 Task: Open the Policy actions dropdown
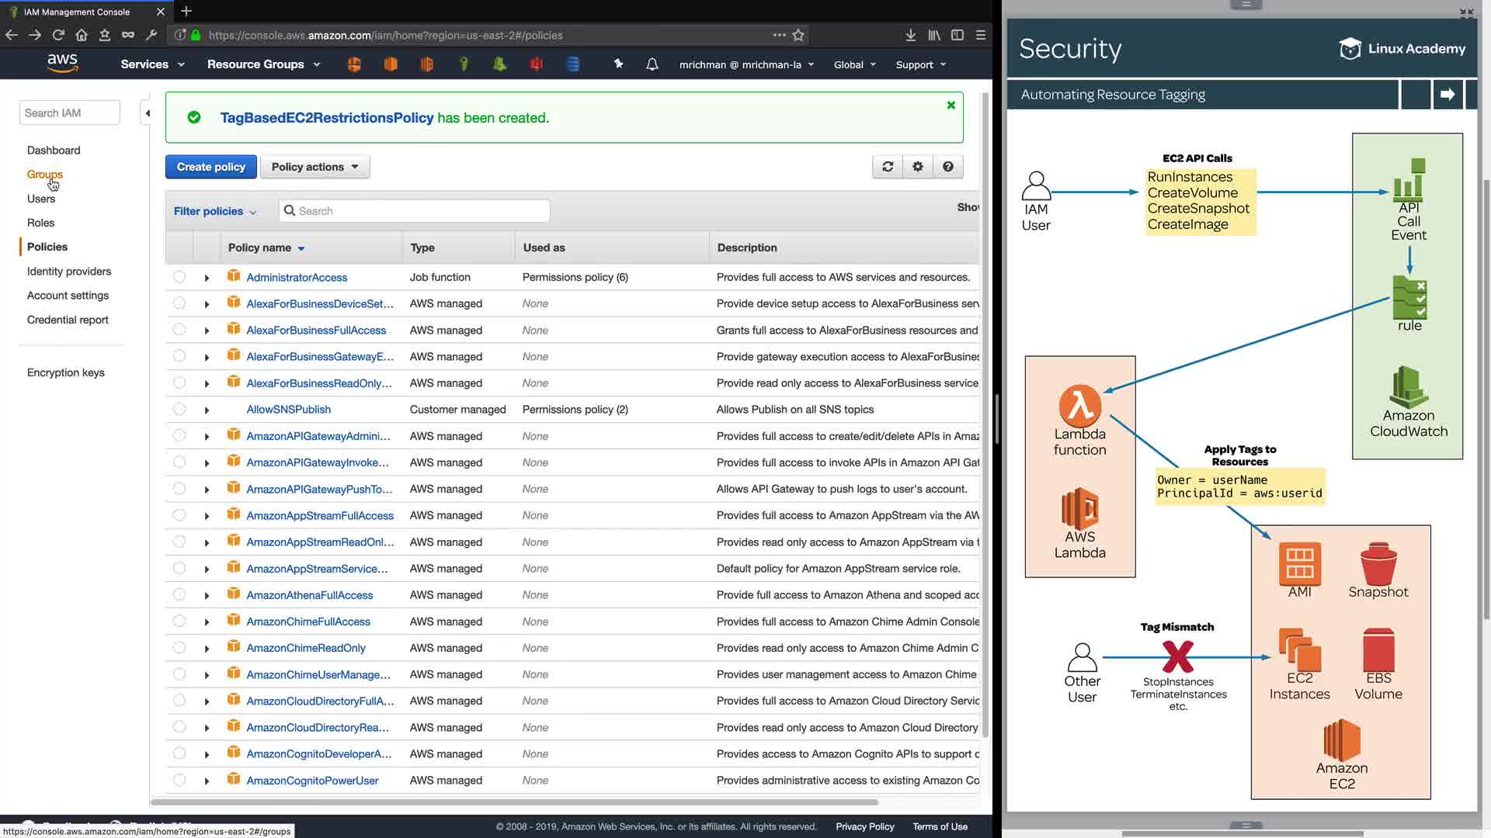point(315,167)
